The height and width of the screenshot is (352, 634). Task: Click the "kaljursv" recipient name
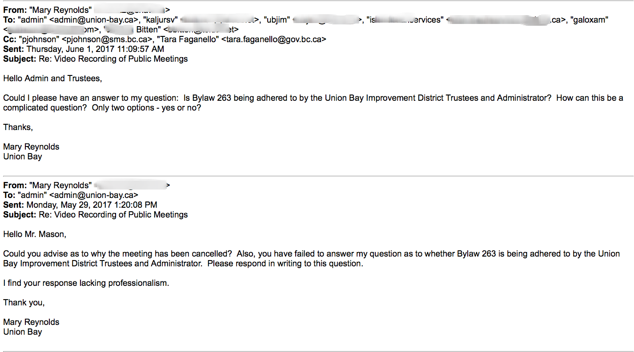[161, 20]
